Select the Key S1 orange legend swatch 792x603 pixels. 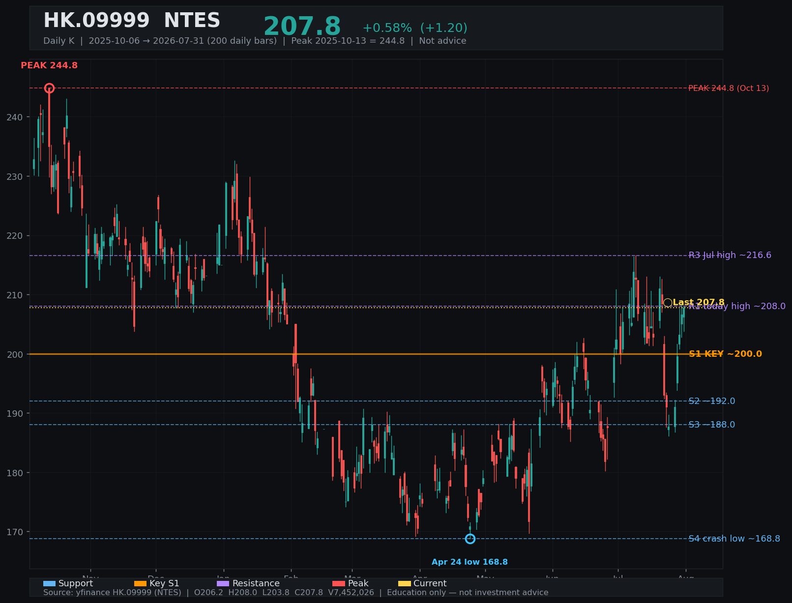[x=140, y=583]
